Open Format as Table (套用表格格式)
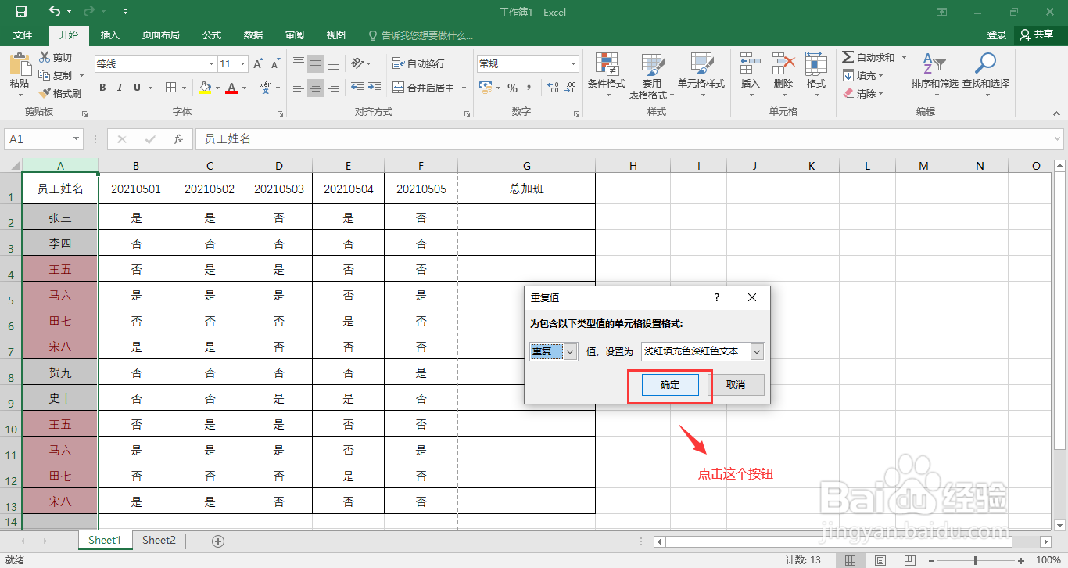Screen dimensions: 1068x568 [652, 76]
